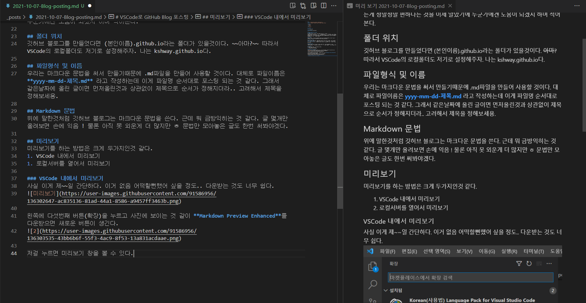Click unsaved dot on Blog-posting.md tab
The image size is (586, 303).
[90, 6]
